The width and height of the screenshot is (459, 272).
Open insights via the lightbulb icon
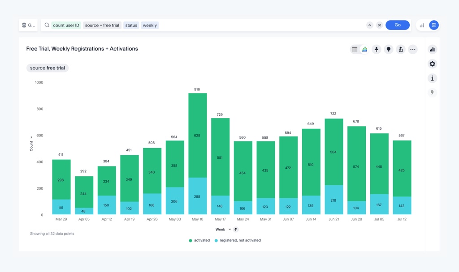pyautogui.click(x=388, y=49)
